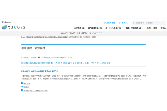This screenshot has height=111, width=167.
Task: Click the arrow icon beside 私立大
Action: (22, 87)
